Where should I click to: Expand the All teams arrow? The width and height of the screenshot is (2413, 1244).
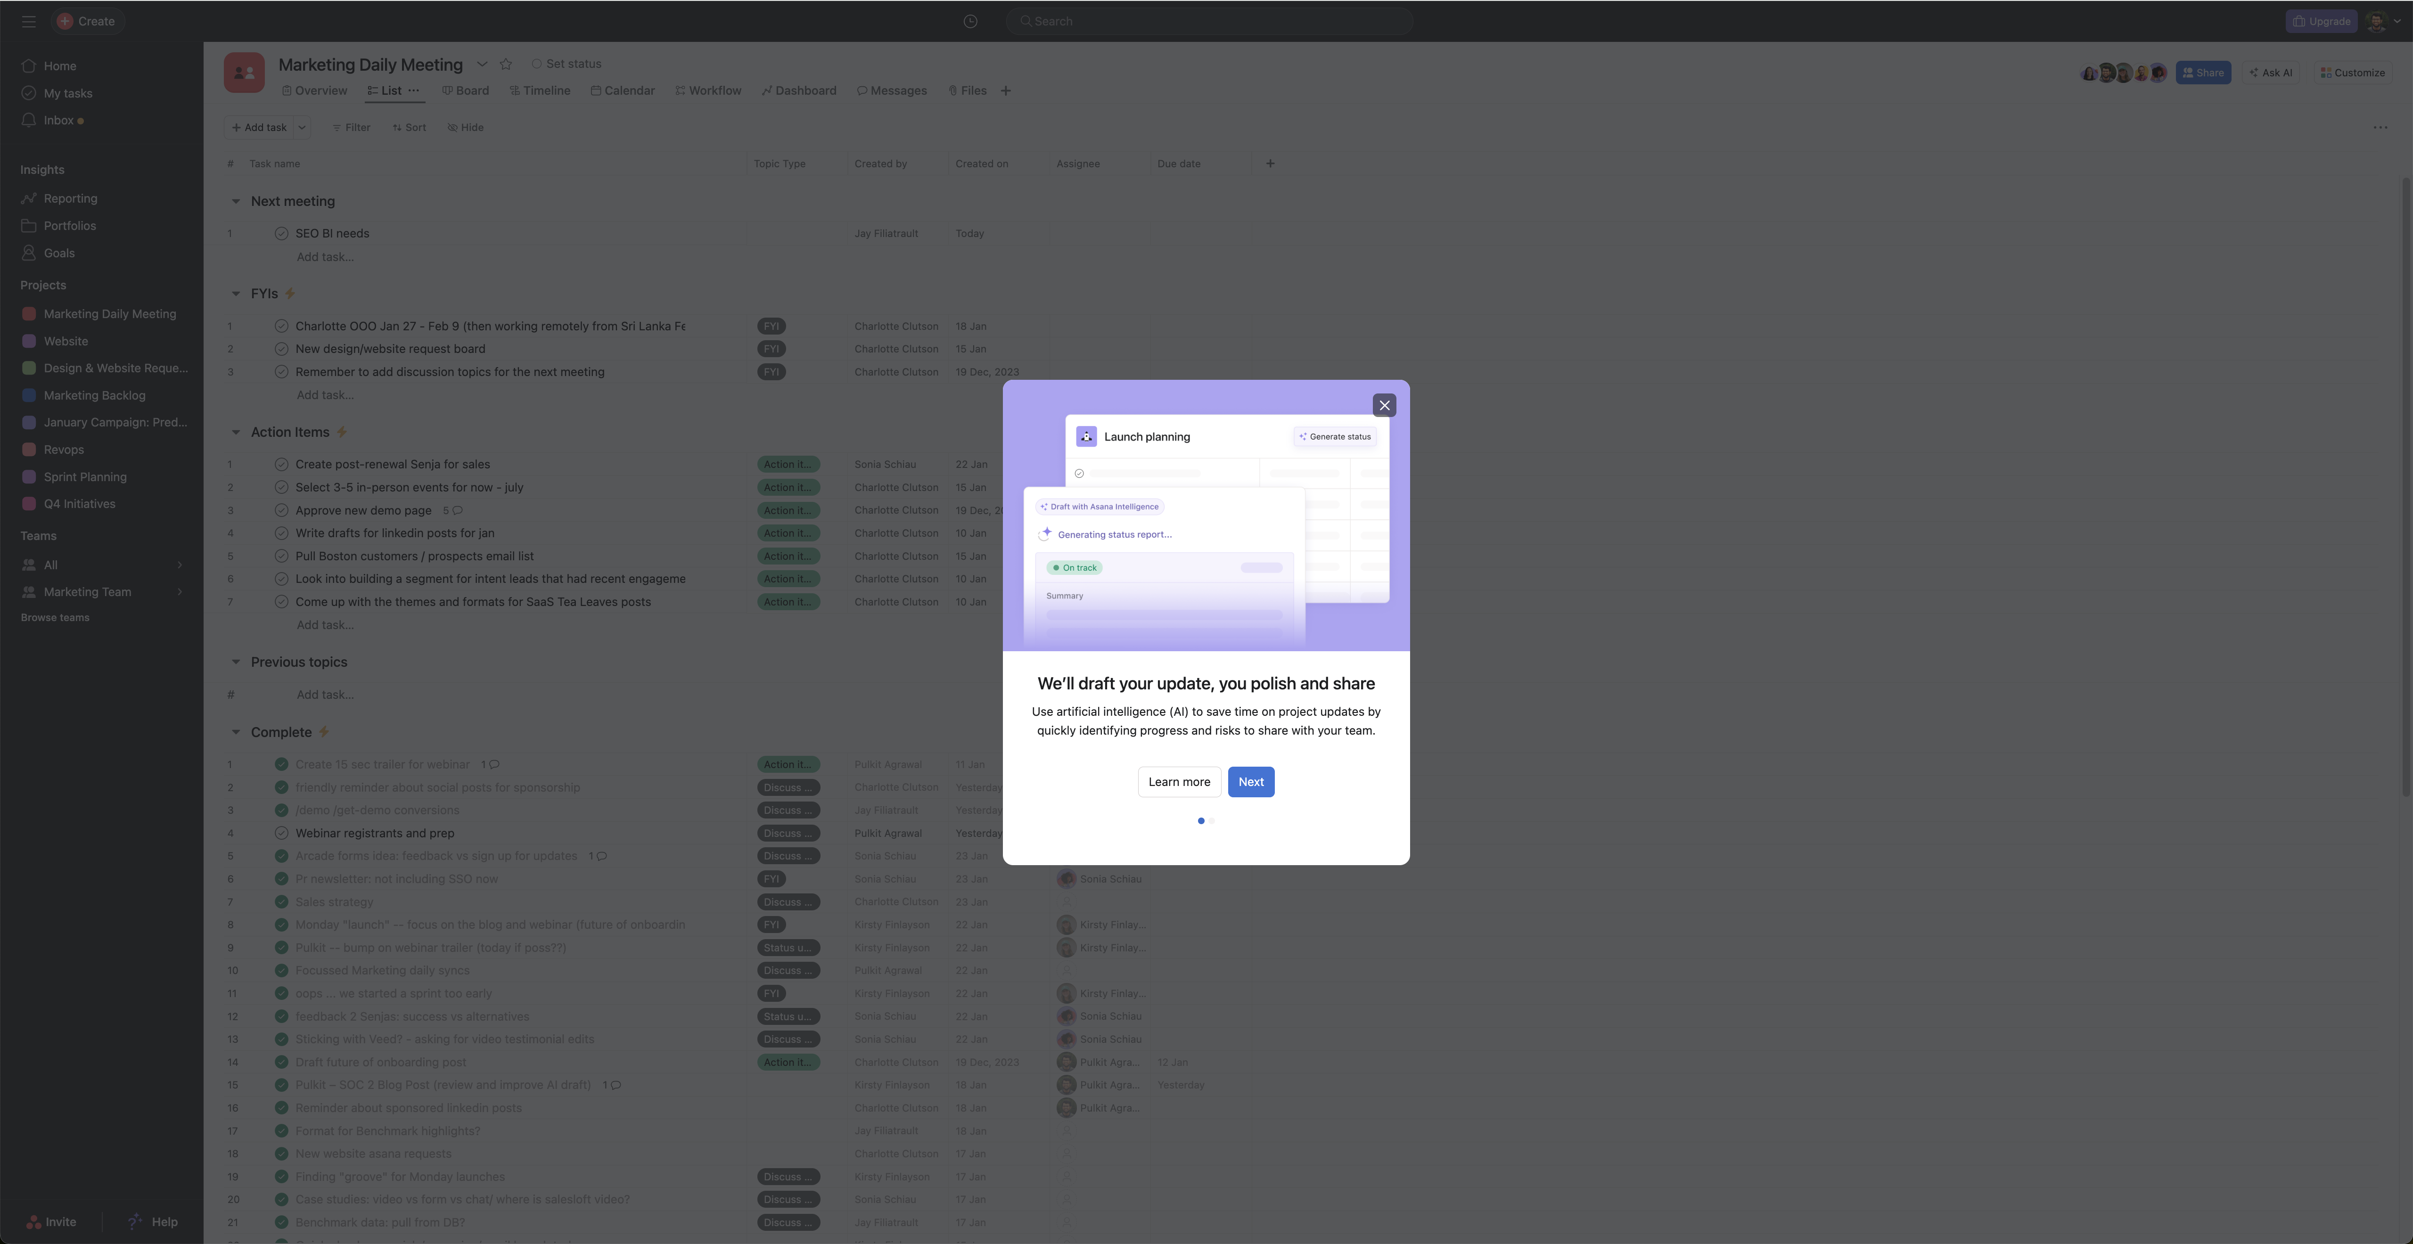tap(180, 565)
